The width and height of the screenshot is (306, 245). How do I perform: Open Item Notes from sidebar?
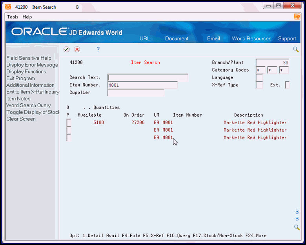[x=18, y=99]
